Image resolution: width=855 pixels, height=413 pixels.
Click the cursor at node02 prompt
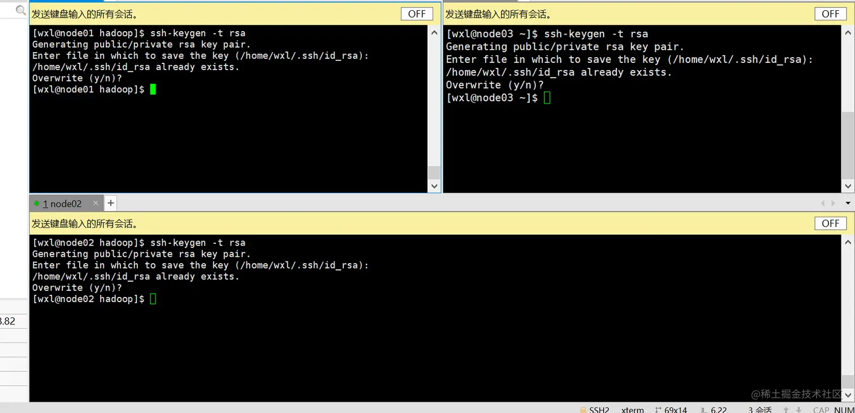tap(153, 299)
